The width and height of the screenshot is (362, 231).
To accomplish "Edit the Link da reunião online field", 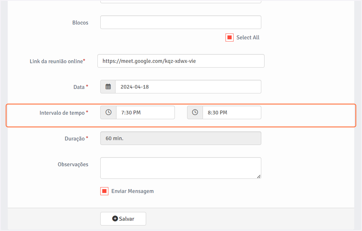I will (181, 61).
